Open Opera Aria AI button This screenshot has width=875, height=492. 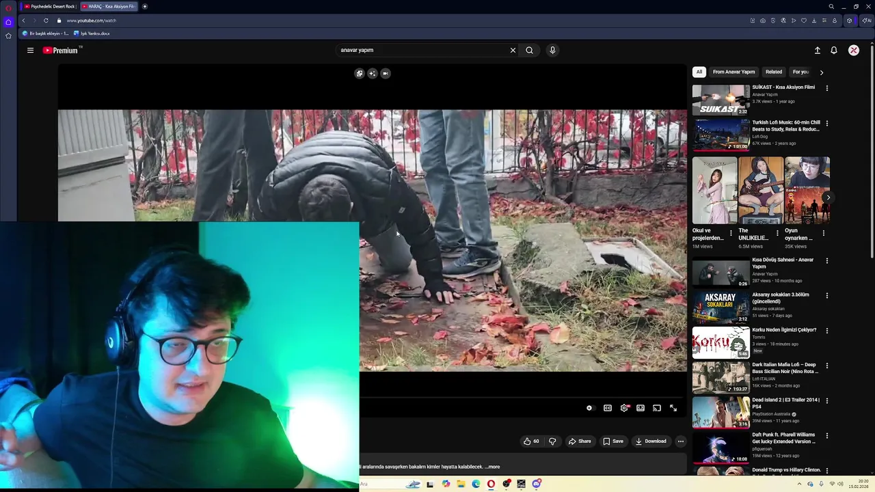point(867,20)
